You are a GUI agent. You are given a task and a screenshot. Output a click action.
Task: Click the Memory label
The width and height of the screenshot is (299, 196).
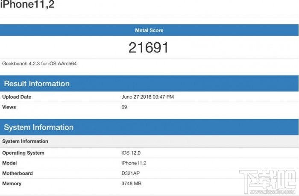click(12, 184)
